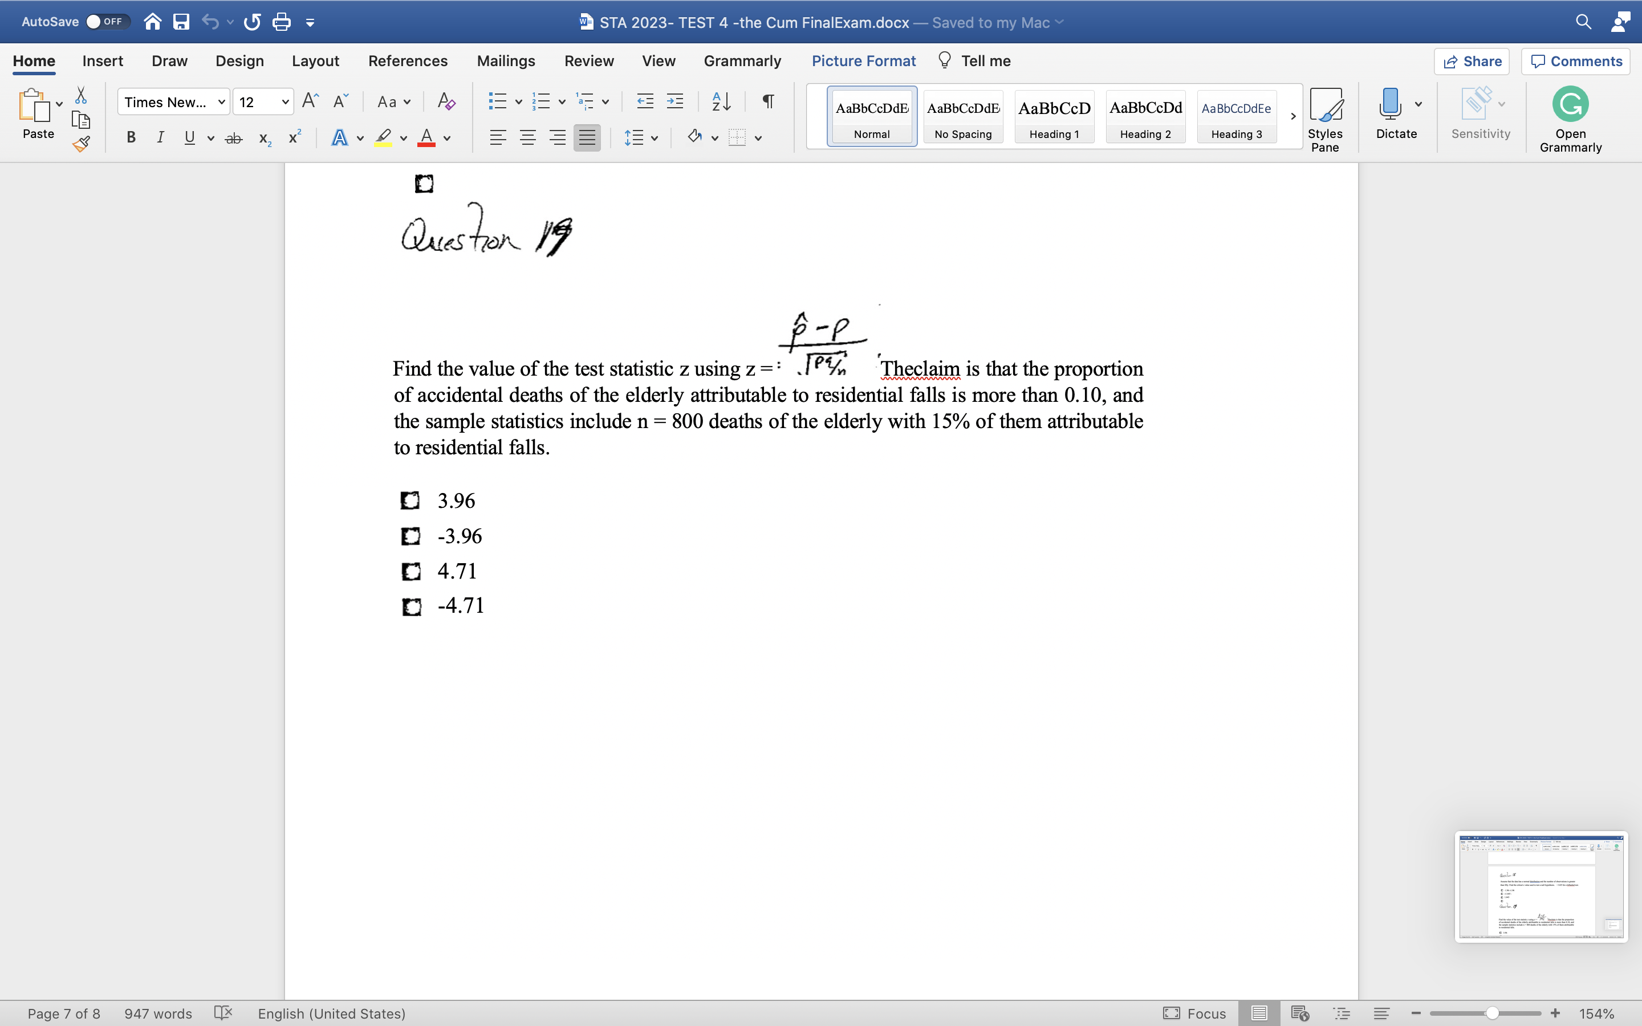Switch to the References ribbon tab

tap(407, 60)
